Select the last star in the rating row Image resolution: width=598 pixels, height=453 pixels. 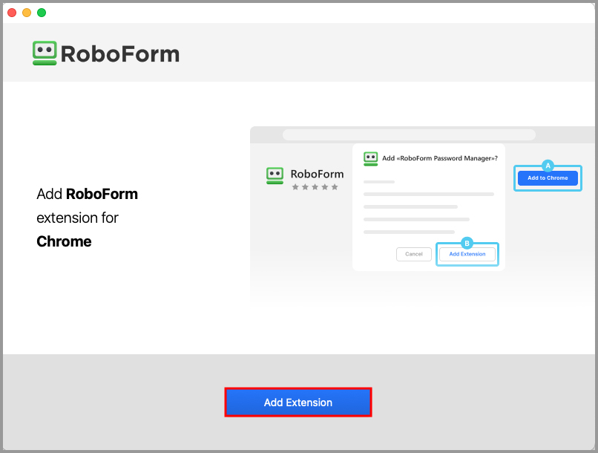click(x=336, y=188)
